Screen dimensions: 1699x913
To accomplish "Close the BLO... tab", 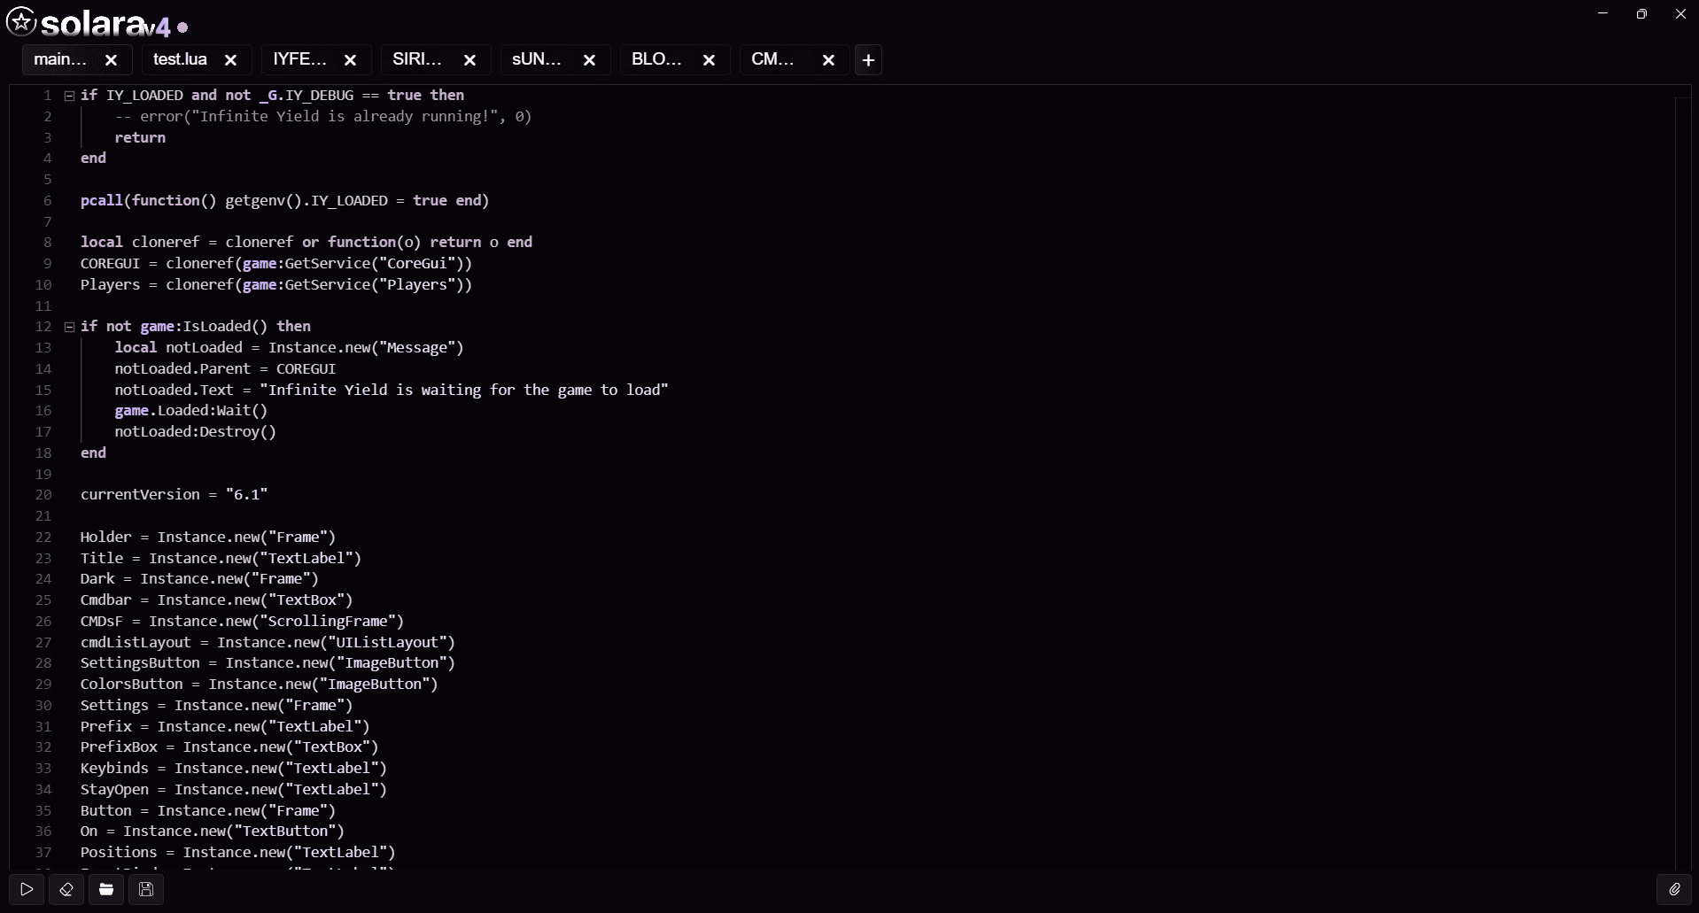I will [x=709, y=60].
